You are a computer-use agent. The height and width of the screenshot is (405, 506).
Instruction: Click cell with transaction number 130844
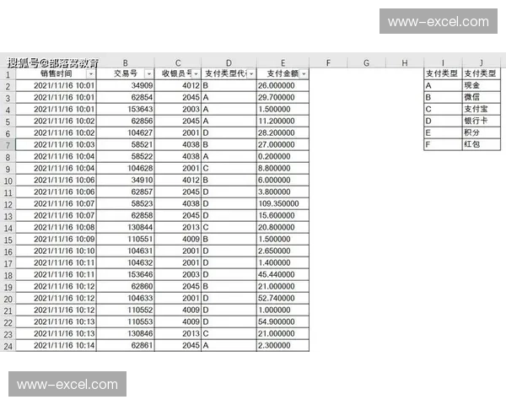click(125, 227)
